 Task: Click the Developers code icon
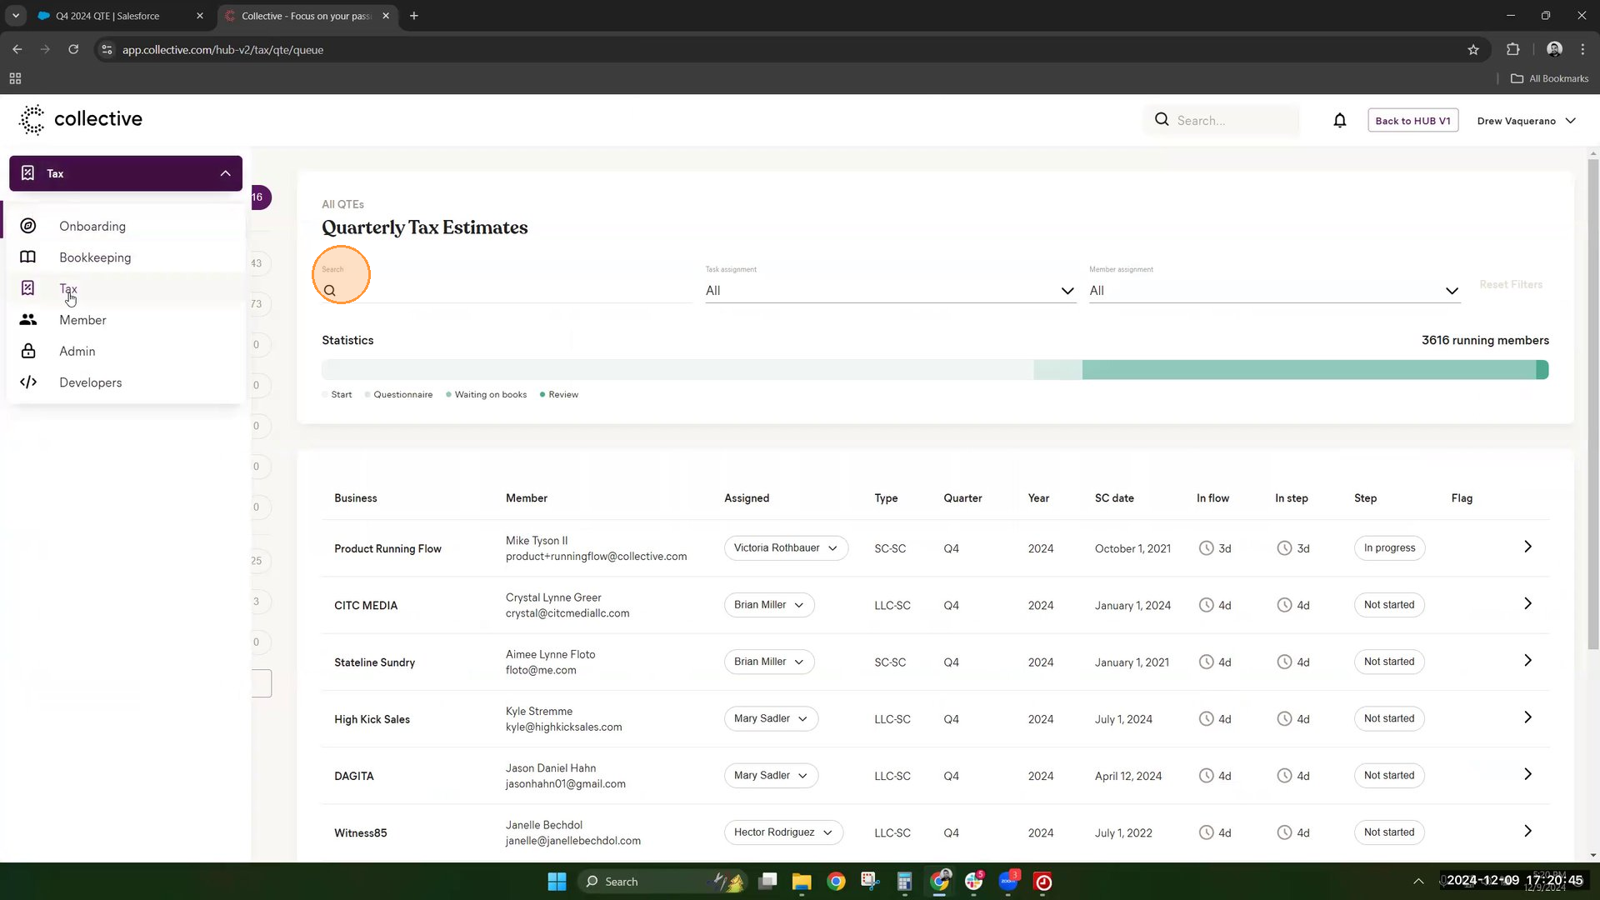(28, 382)
